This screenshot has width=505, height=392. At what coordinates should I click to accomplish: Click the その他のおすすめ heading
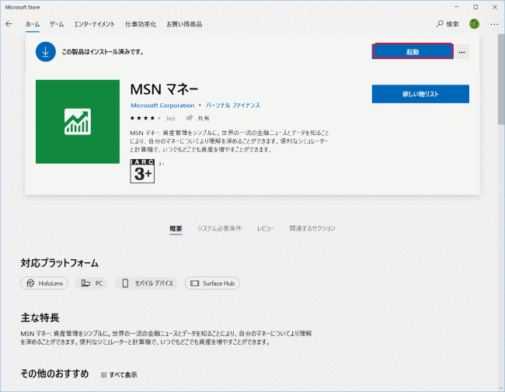(x=54, y=373)
